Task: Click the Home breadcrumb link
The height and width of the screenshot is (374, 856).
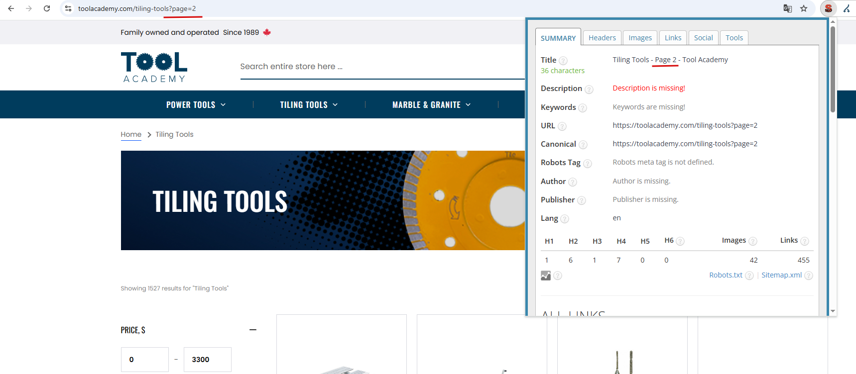Action: pyautogui.click(x=131, y=134)
